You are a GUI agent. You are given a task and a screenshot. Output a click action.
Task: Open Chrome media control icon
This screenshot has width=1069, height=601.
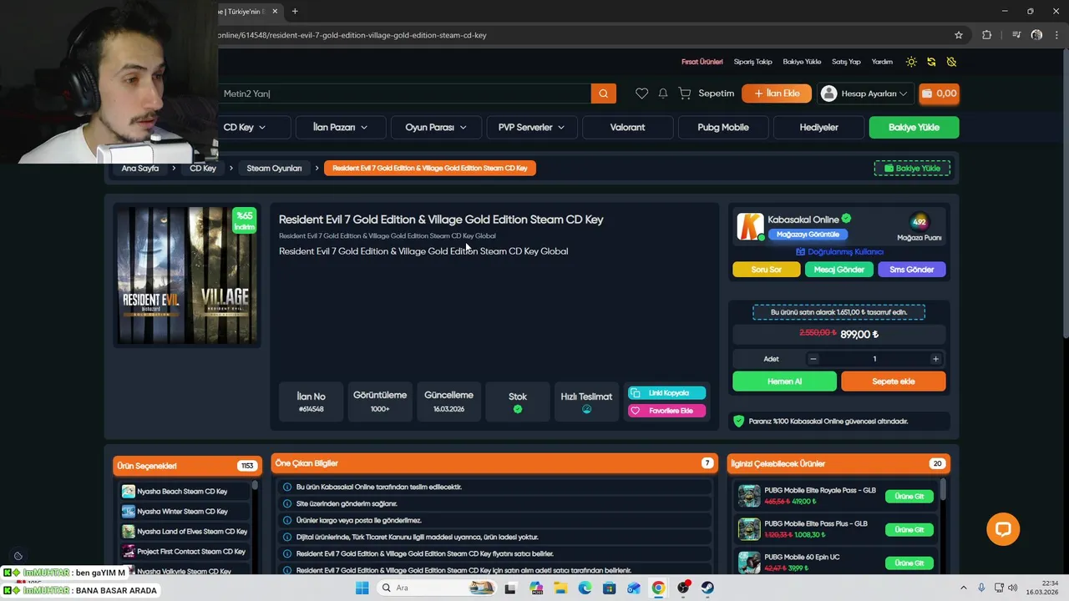pyautogui.click(x=1016, y=35)
